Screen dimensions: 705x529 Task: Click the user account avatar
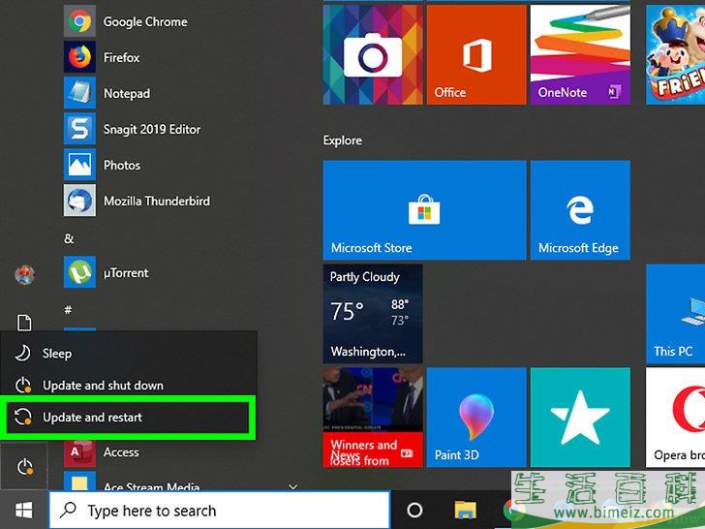(x=24, y=275)
